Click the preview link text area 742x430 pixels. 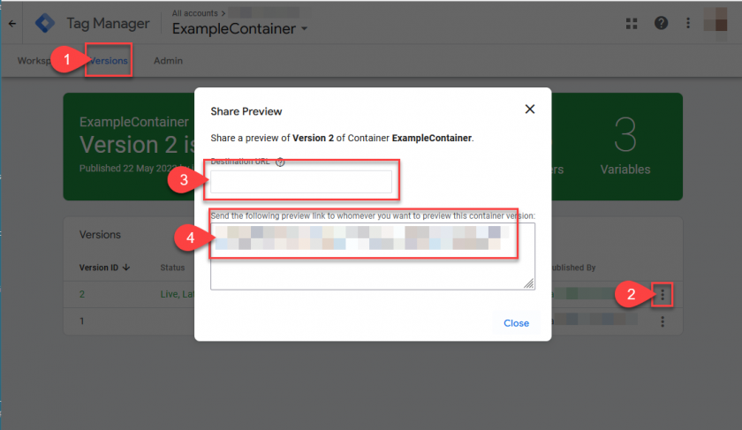tap(373, 256)
